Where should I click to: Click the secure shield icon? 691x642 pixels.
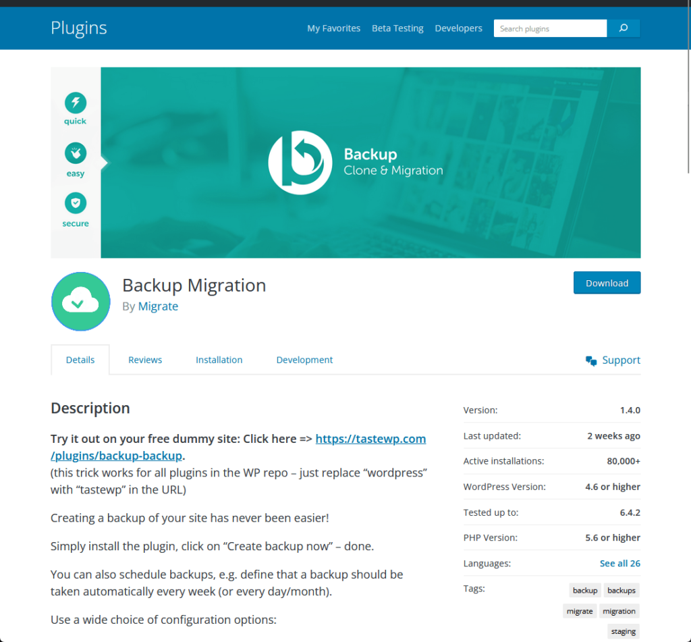click(x=76, y=203)
